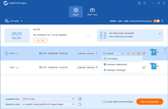Click the DVD laden disc icon
The image size is (168, 109).
point(7,21)
